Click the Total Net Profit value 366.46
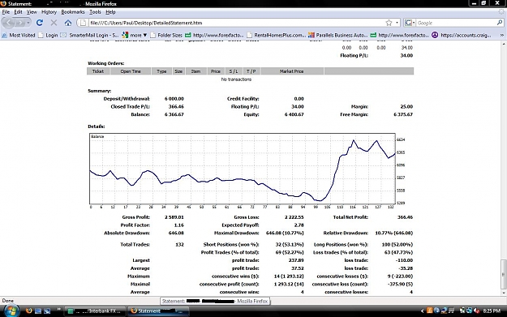 click(x=405, y=217)
